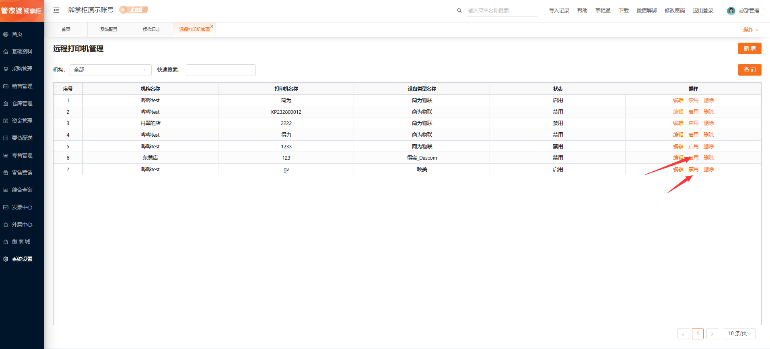Click the 打印机名称 column header
The width and height of the screenshot is (770, 349).
(286, 88)
